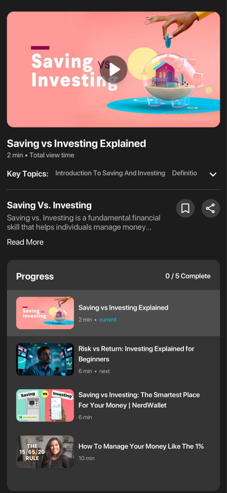Screen dimensions: 227x493
Task: Open Saving vs Investing Explained thumbnail
Action: coord(45,313)
